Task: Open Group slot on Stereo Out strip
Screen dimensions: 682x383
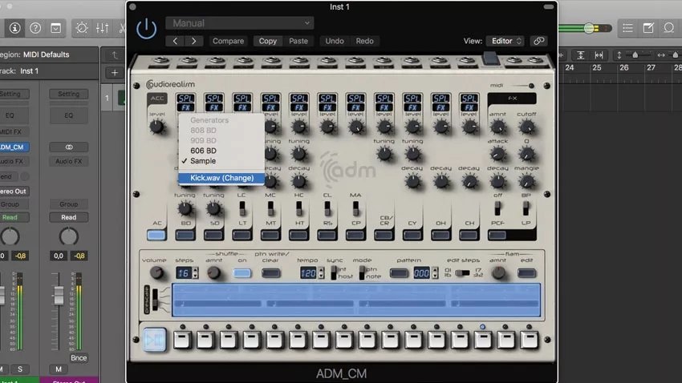Action: pyautogui.click(x=69, y=204)
